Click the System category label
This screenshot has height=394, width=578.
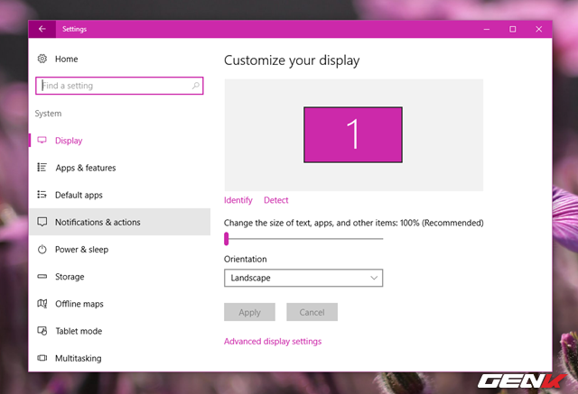[48, 114]
